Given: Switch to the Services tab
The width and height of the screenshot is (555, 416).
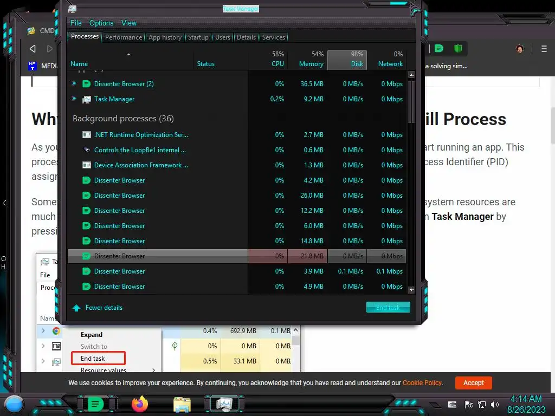Looking at the screenshot, I should [274, 37].
